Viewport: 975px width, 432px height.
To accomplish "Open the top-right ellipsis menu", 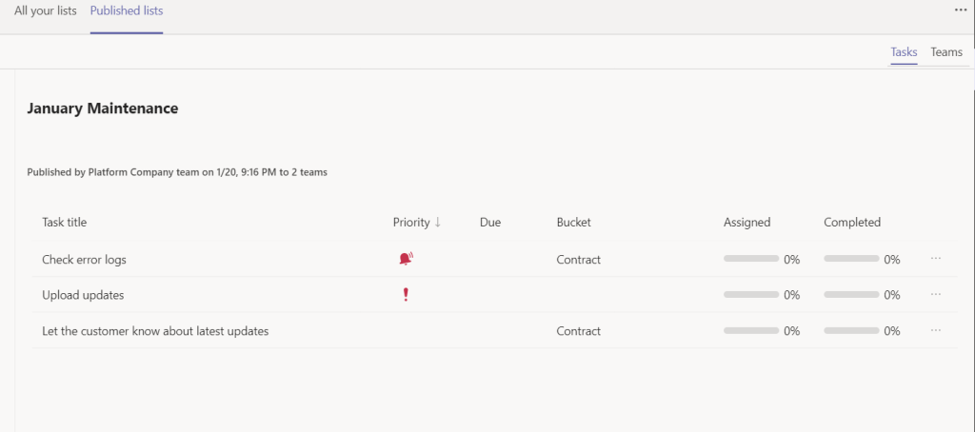I will (960, 10).
